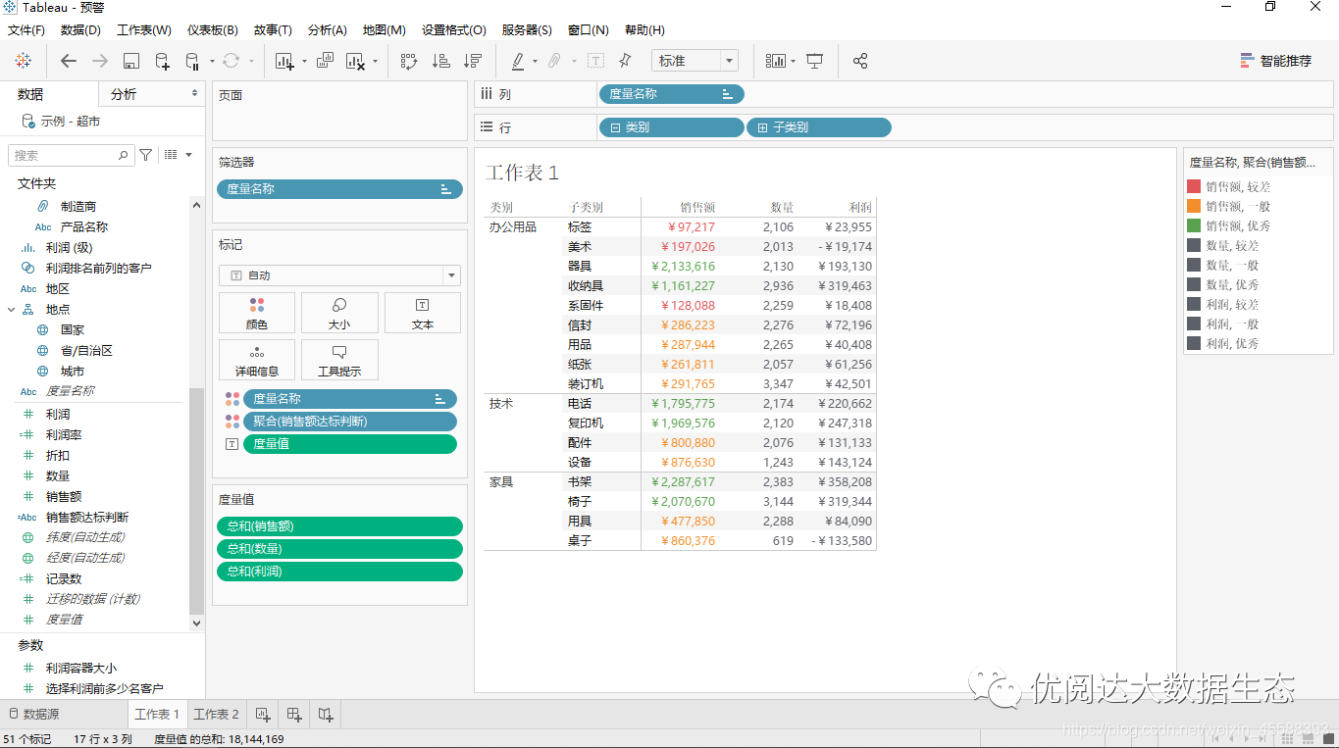Duplicate worksheet toolbar icon
Image resolution: width=1339 pixels, height=748 pixels.
tap(326, 61)
